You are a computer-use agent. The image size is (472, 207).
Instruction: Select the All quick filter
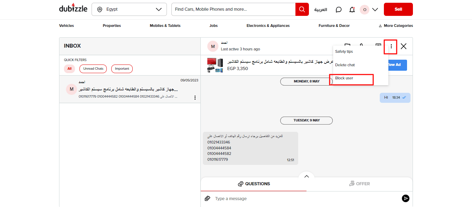(x=69, y=69)
